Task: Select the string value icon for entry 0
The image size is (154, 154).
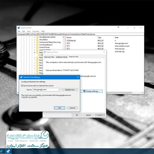Action: click(x=68, y=43)
